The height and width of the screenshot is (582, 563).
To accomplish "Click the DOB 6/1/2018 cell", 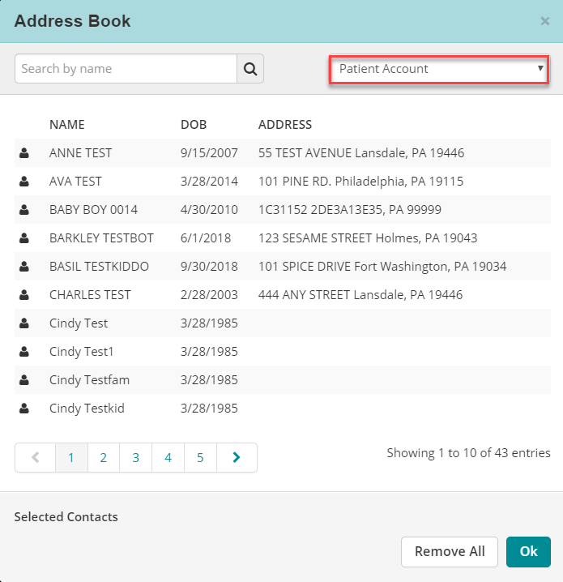I will pos(206,238).
